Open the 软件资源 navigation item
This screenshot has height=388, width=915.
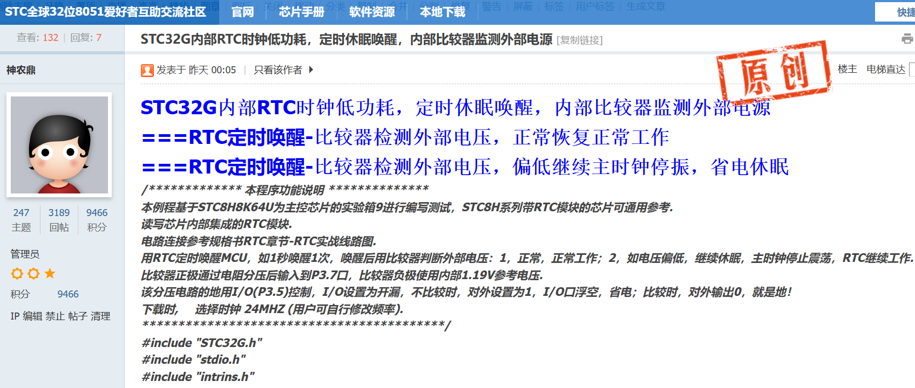click(372, 12)
